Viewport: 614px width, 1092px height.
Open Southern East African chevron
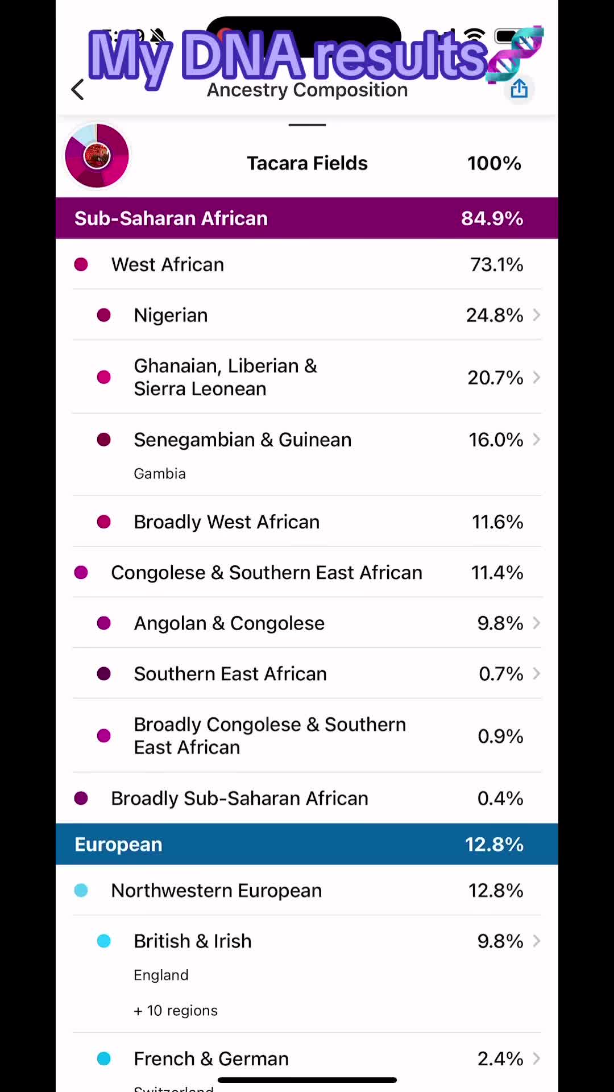[536, 674]
